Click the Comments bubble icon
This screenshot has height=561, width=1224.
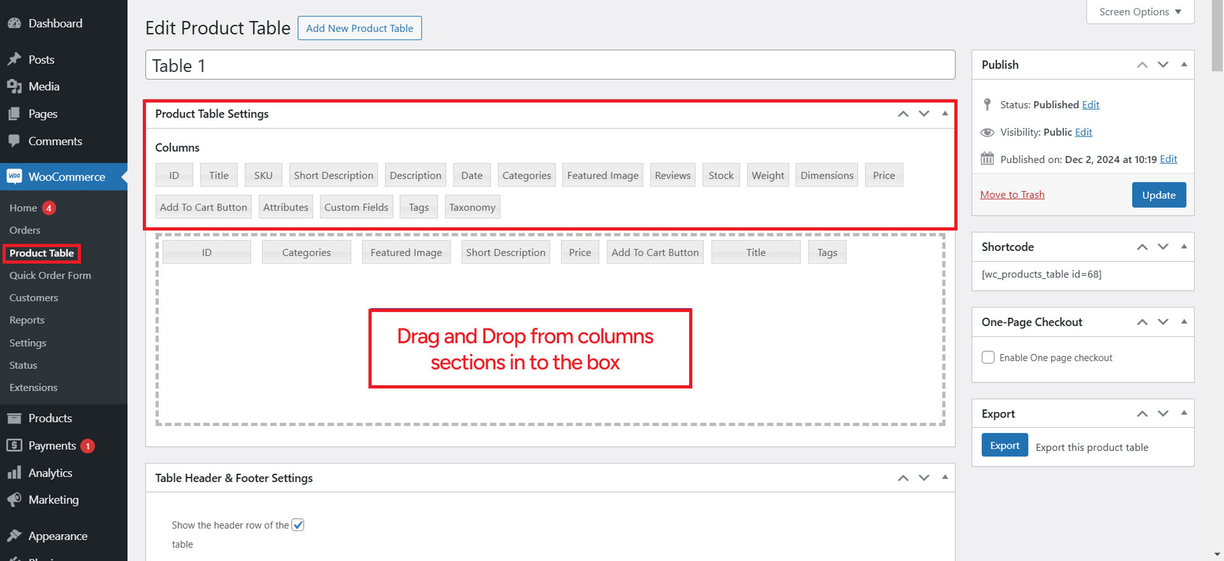(x=14, y=141)
